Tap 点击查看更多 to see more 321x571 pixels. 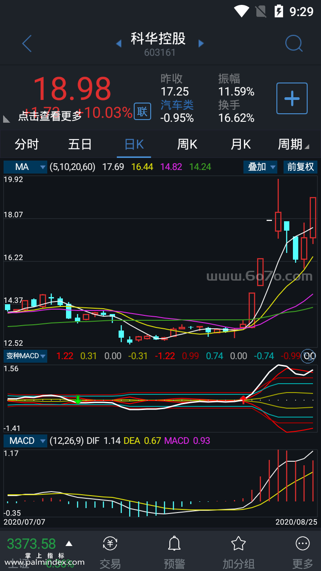[50, 116]
